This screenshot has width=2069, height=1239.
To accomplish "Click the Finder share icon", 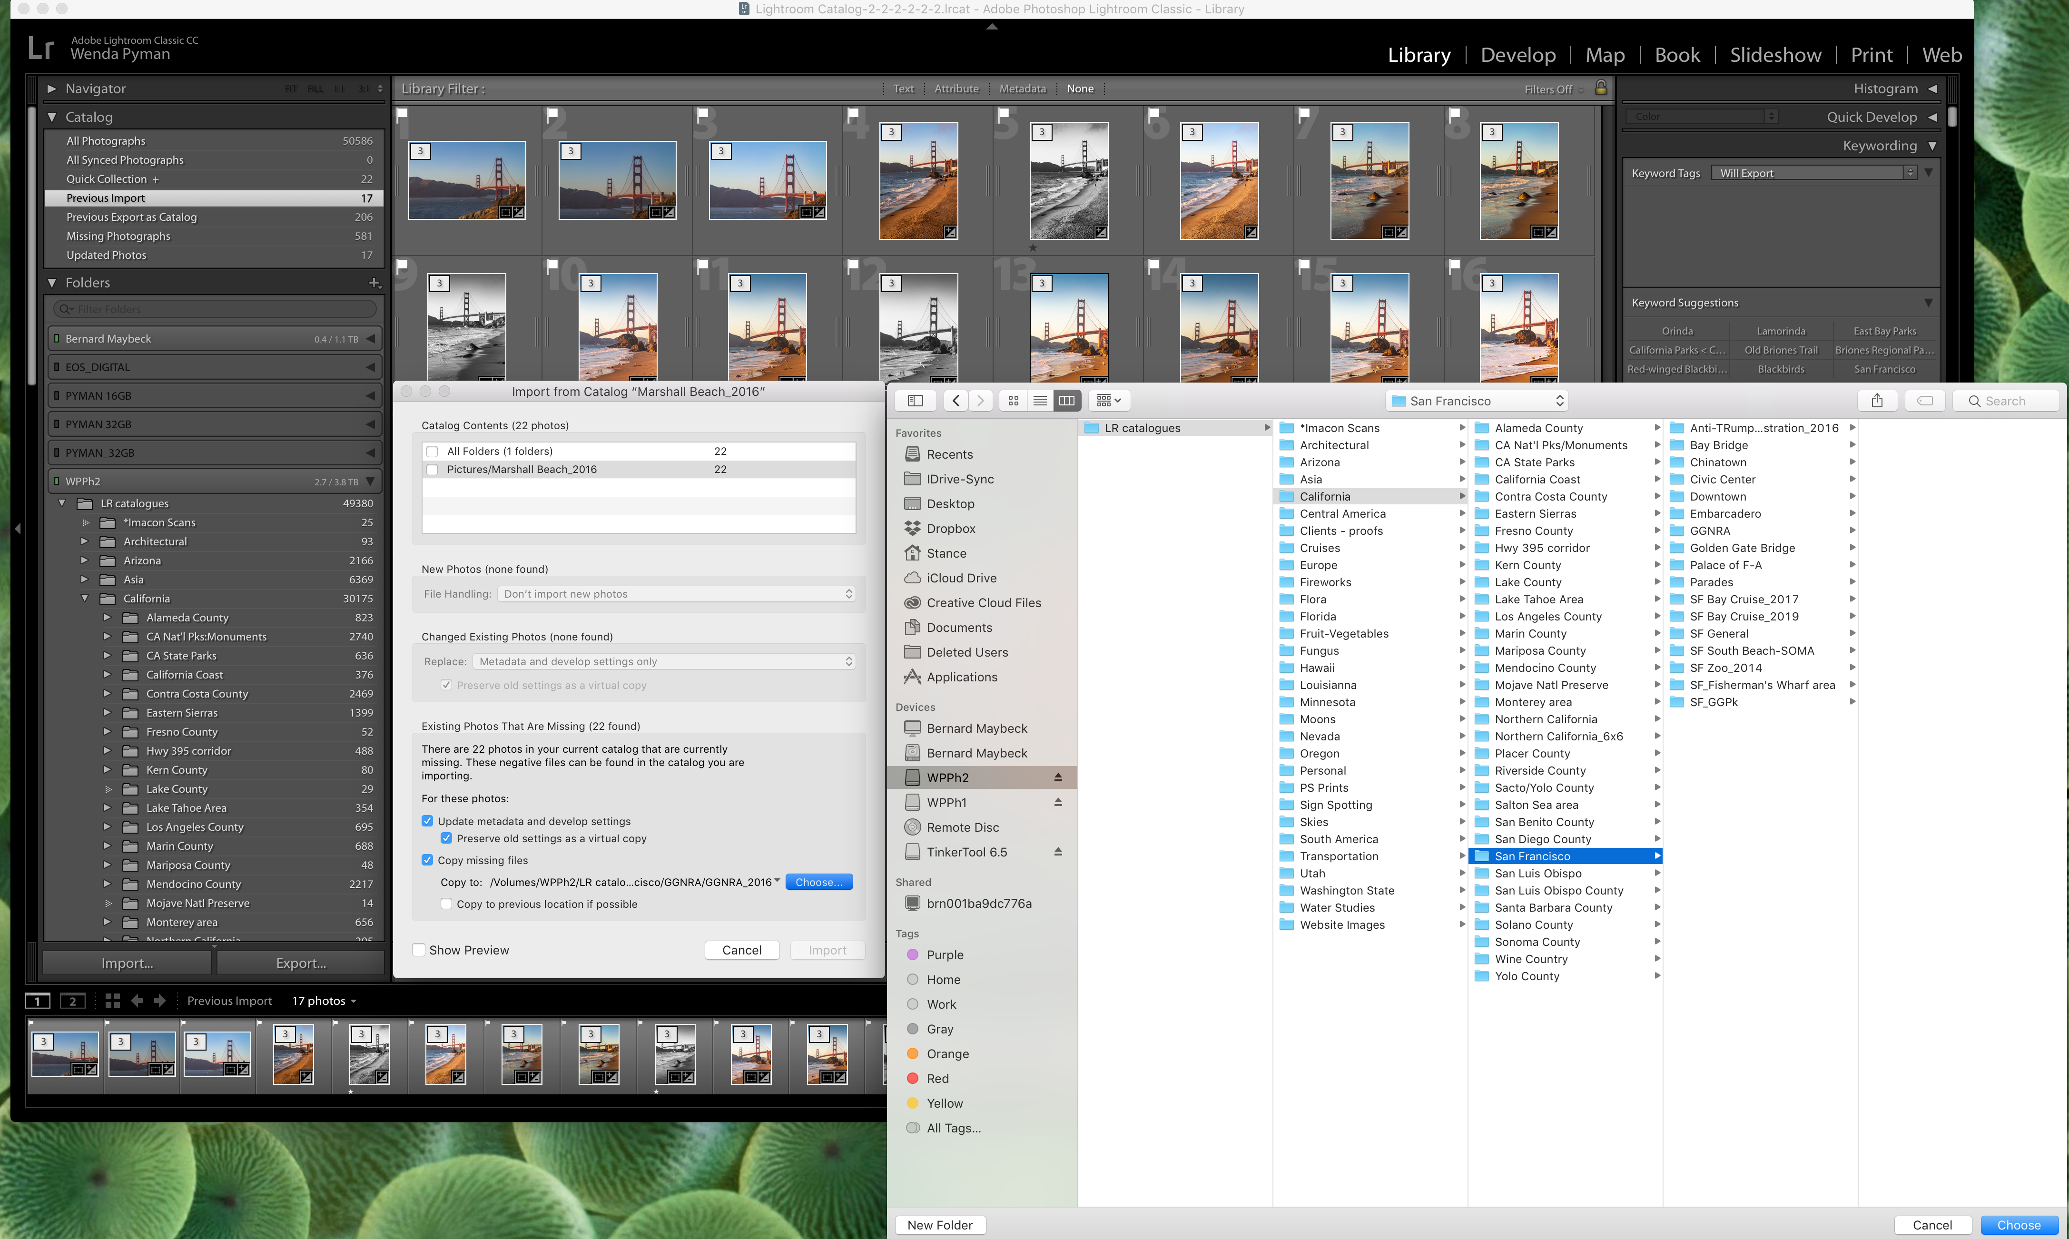I will click(x=1877, y=401).
